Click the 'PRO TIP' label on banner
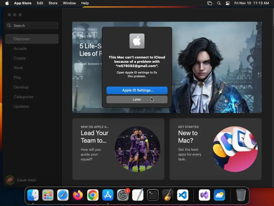The image size is (274, 206). coord(85,36)
